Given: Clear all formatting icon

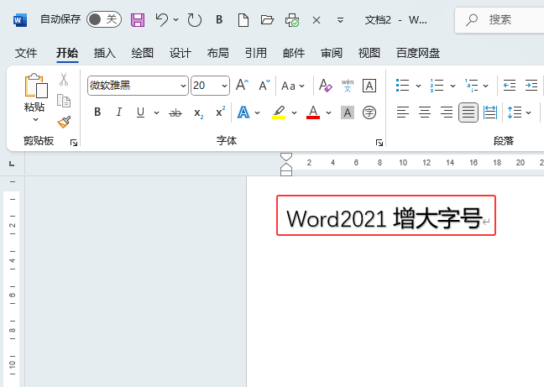Looking at the screenshot, I should pyautogui.click(x=326, y=86).
